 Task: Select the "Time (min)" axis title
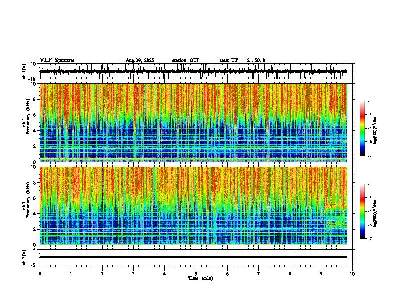click(x=201, y=278)
